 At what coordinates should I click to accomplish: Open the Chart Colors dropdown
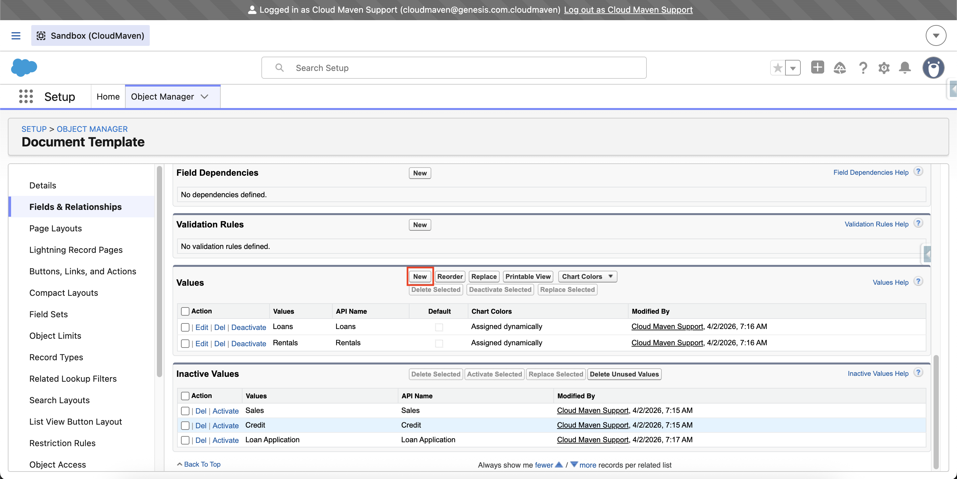point(587,277)
